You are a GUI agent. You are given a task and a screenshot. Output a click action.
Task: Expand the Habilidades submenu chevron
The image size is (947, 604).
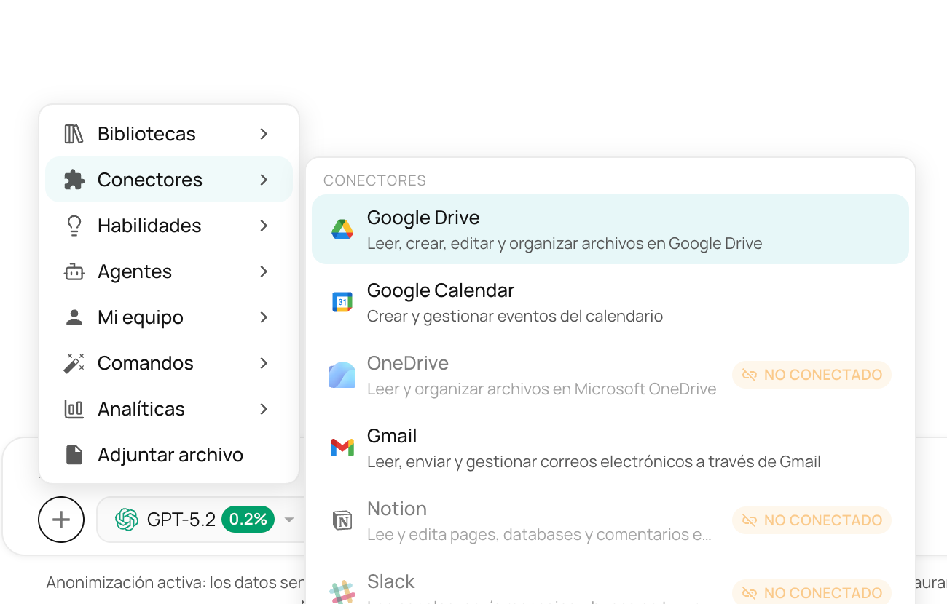coord(264,226)
